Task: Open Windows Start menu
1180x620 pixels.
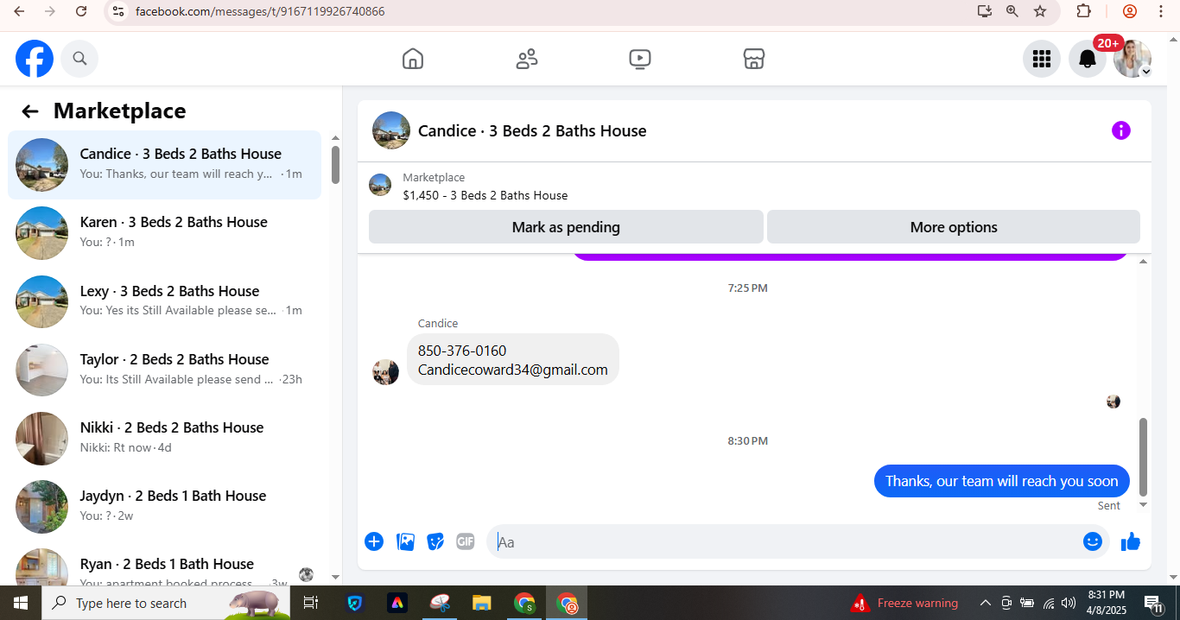Action: [x=21, y=603]
